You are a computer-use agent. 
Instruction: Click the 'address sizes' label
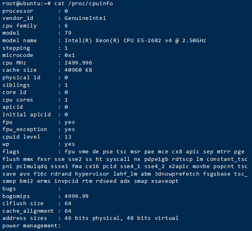25,218
